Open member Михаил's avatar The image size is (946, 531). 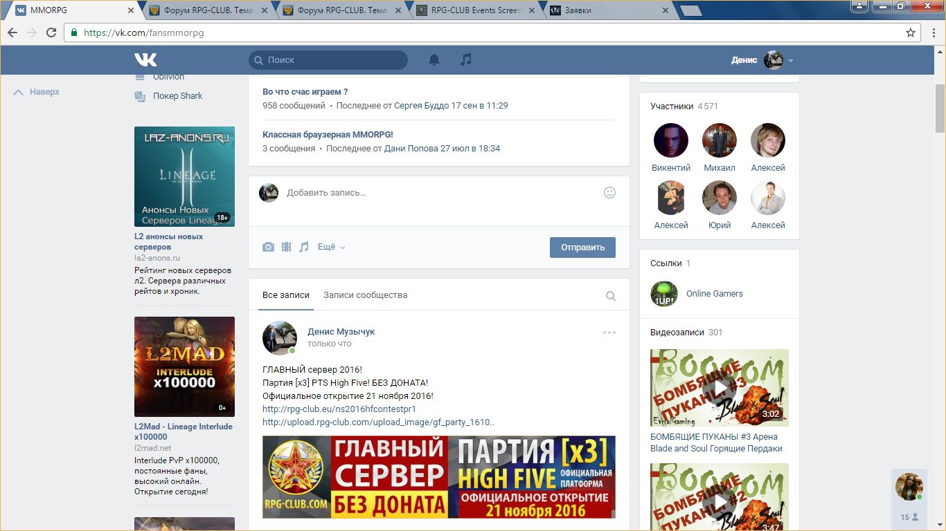720,140
